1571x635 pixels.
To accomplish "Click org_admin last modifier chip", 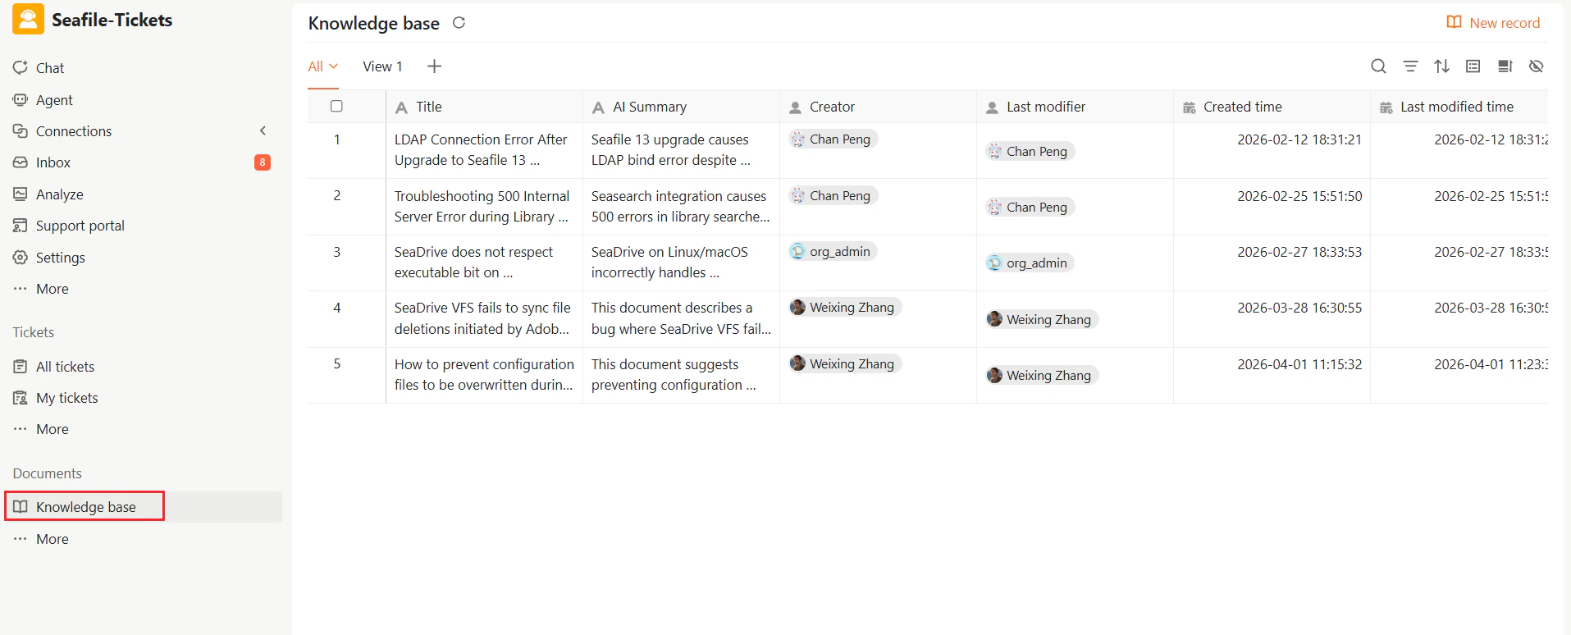I will pos(1030,263).
